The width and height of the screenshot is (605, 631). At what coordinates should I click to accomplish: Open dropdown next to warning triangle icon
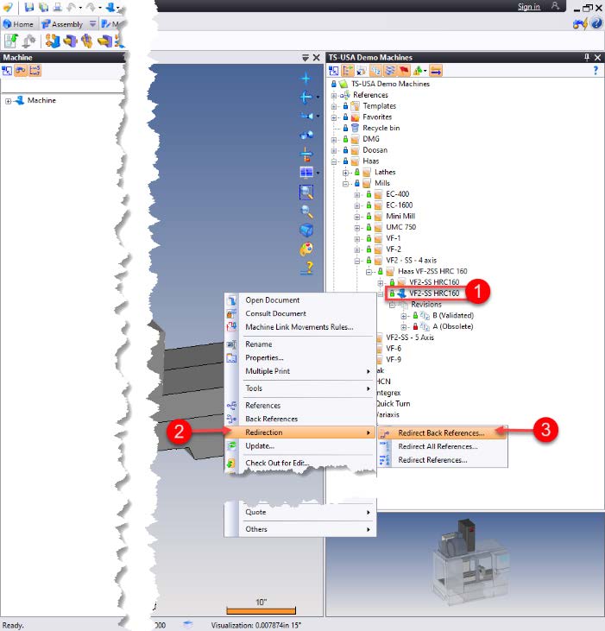tap(425, 72)
